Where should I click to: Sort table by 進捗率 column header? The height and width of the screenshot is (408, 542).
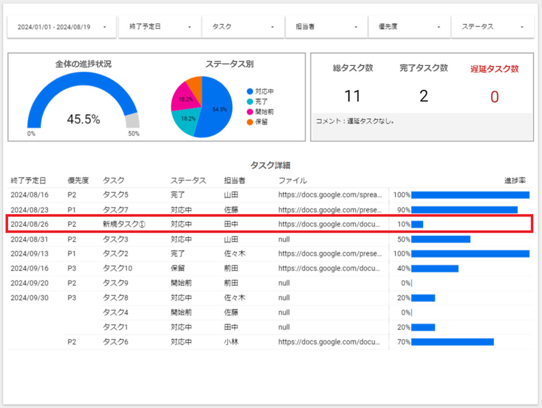(x=514, y=180)
